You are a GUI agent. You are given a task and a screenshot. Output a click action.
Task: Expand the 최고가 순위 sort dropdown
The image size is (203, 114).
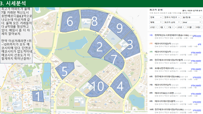click(x=172, y=22)
